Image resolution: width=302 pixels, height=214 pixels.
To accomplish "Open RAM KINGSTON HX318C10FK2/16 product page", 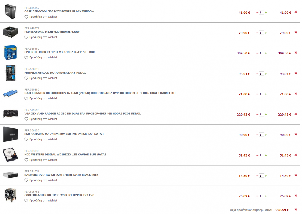I will pos(100,93).
